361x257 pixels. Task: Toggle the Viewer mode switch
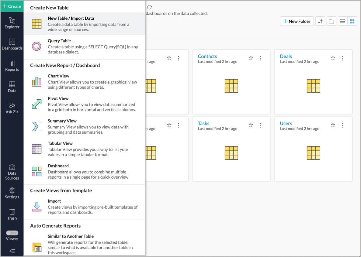click(12, 233)
